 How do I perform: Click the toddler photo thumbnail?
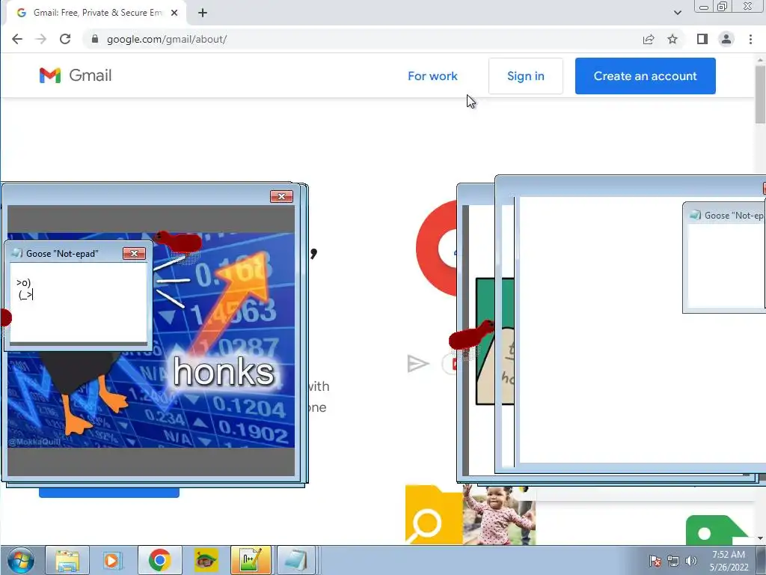click(x=499, y=514)
